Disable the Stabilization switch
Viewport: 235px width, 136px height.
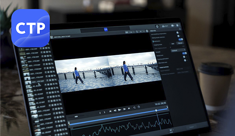coord(181,40)
